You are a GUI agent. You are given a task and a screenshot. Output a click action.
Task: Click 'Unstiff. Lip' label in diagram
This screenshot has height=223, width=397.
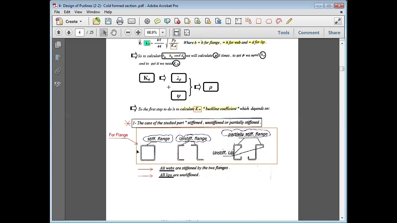tap(223, 153)
